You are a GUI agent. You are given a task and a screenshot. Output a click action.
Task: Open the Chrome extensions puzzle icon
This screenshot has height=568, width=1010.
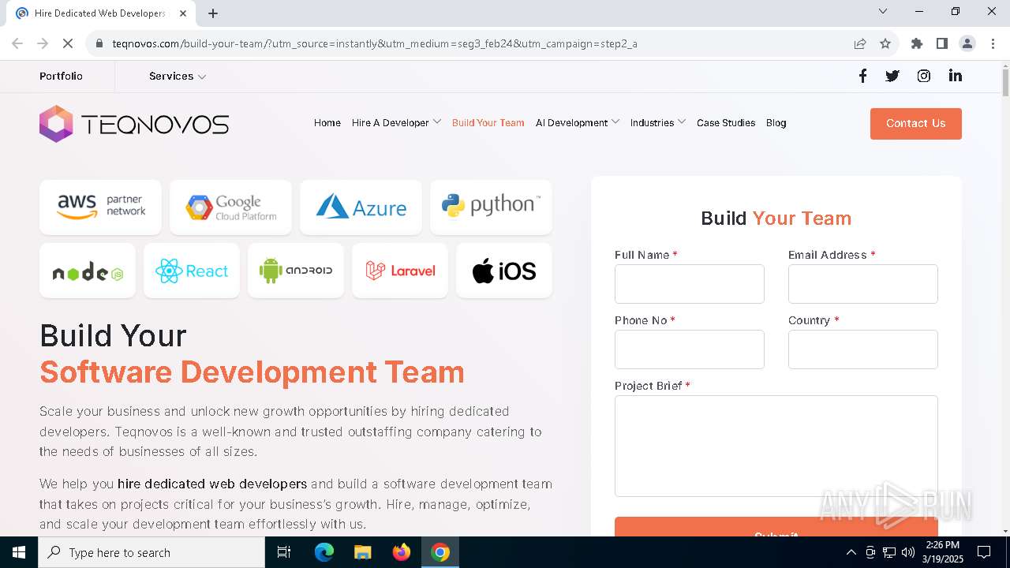tap(917, 43)
